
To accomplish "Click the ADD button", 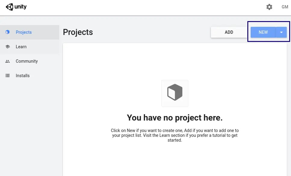I will [229, 32].
